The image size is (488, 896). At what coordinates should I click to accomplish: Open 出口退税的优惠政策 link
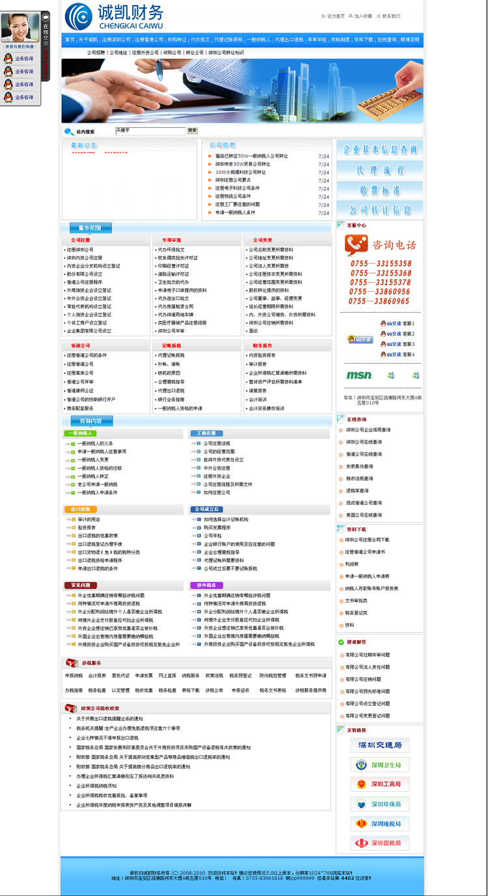(x=98, y=536)
